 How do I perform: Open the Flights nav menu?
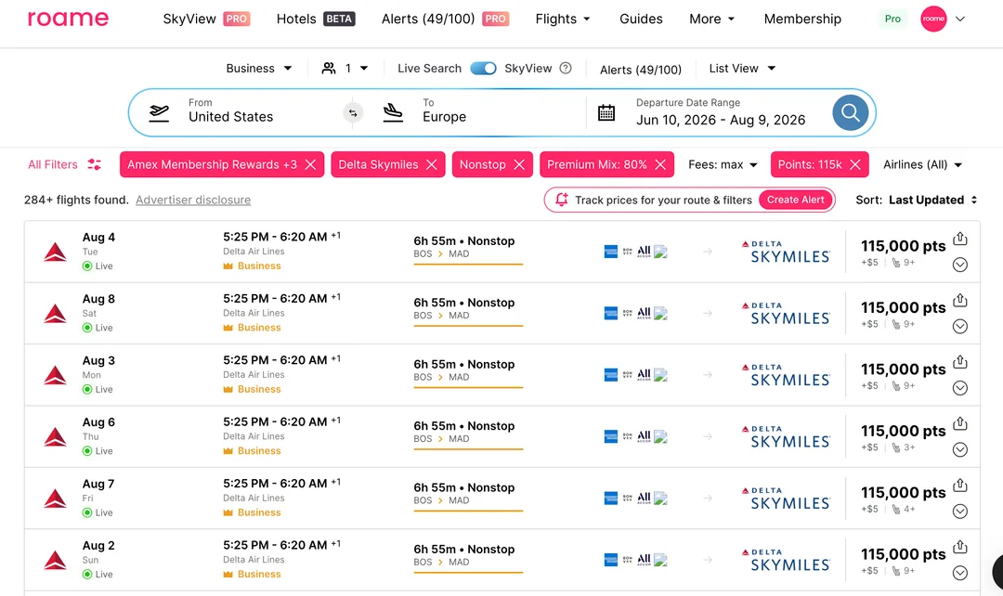[563, 19]
